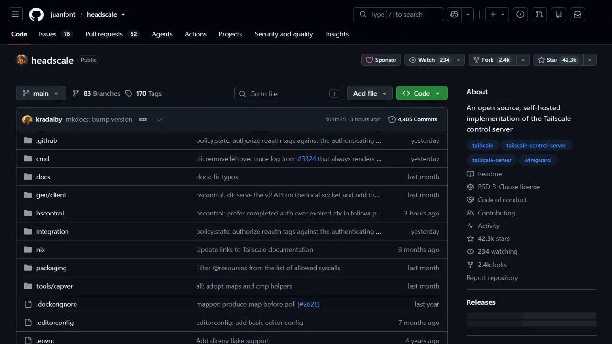The width and height of the screenshot is (612, 344).
Task: Click the .editorconfig file icon
Action: tap(28, 322)
